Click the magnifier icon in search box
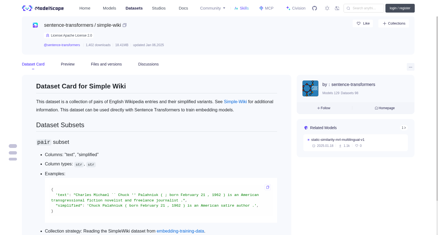Image resolution: width=438 pixels, height=235 pixels. (348, 8)
